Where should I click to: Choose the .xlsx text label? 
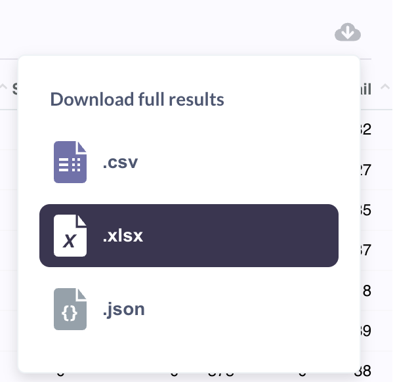tap(123, 236)
